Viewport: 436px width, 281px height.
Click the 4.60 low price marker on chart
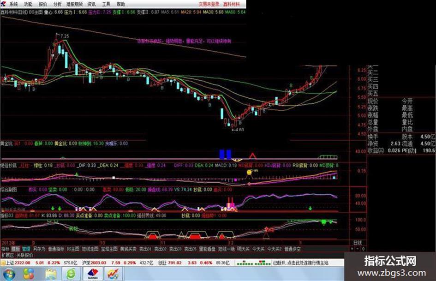click(240, 130)
